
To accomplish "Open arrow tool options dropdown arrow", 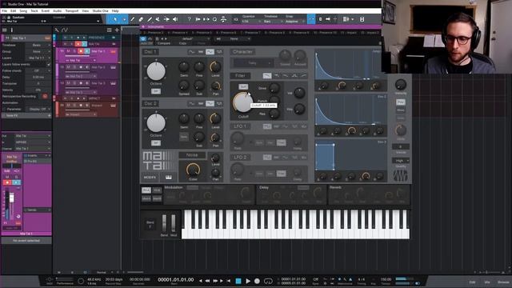I will click(x=124, y=19).
